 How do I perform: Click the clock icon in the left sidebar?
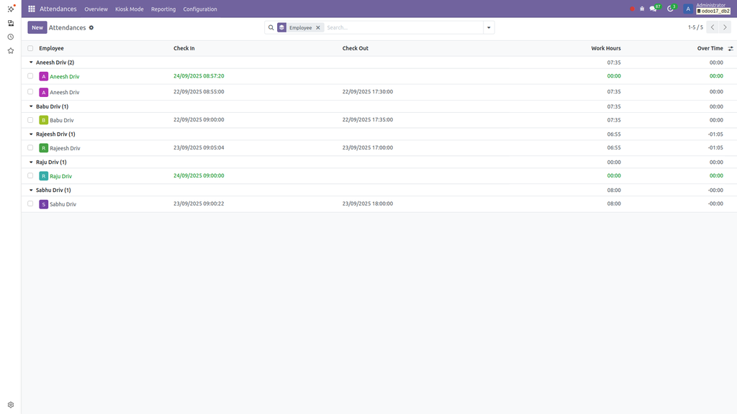click(x=9, y=36)
